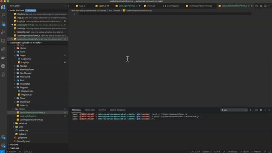Open the Debug Console panel tab
This screenshot has height=153, width=272.
click(x=117, y=110)
